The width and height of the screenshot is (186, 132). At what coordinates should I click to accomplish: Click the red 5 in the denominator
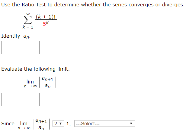point(44,24)
